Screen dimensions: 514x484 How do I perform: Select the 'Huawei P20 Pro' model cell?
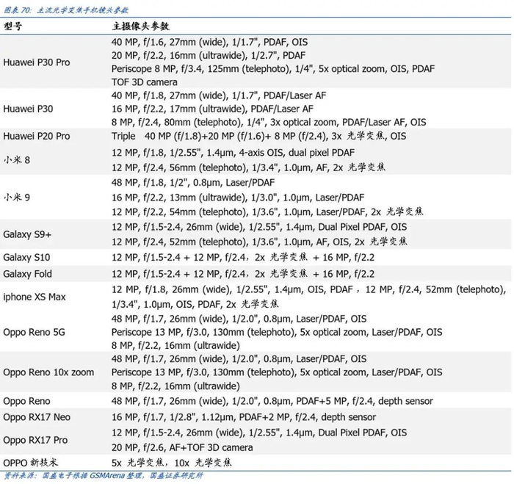37,136
